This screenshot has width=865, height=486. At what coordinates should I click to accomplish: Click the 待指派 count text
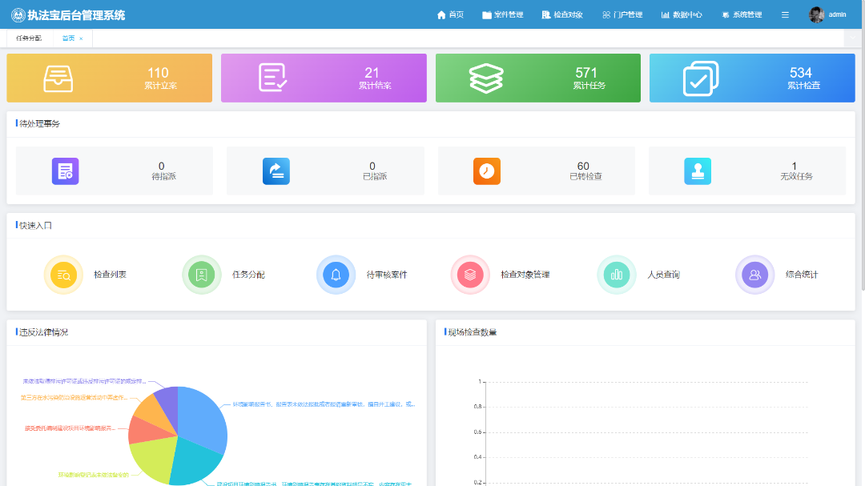(163, 171)
